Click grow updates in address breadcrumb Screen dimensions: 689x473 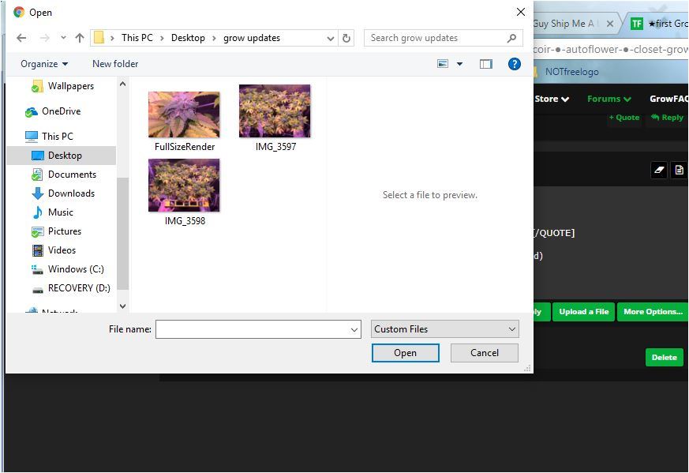pos(251,38)
